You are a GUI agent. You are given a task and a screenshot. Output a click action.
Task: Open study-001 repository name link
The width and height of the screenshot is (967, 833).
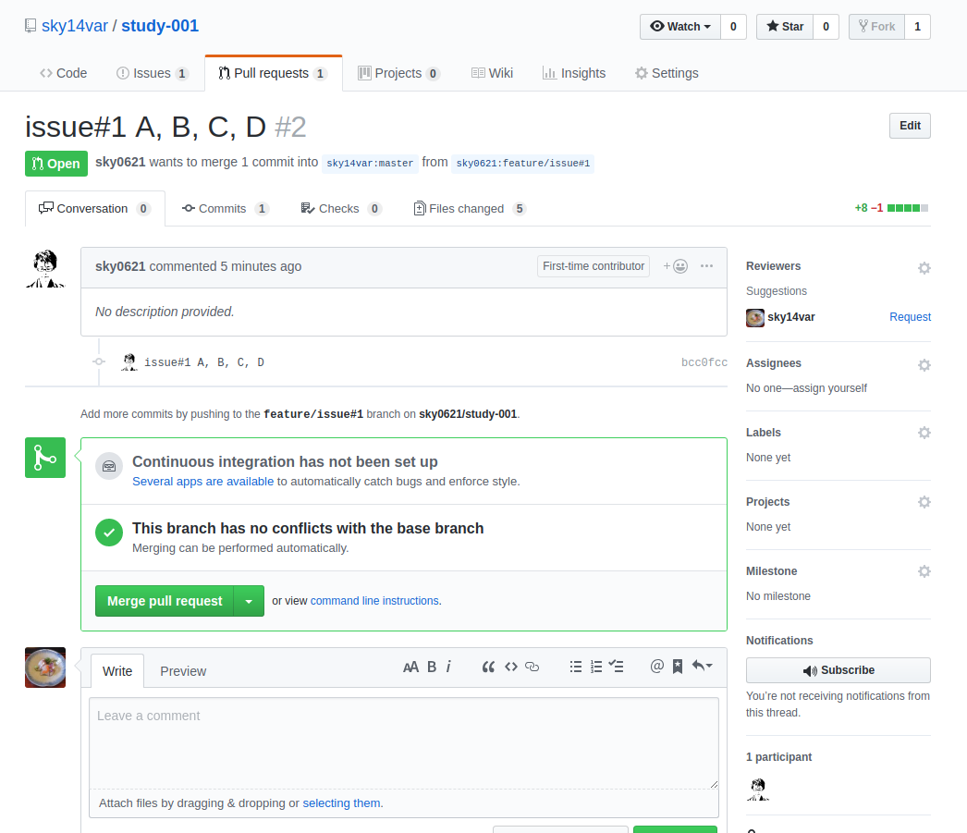[160, 26]
